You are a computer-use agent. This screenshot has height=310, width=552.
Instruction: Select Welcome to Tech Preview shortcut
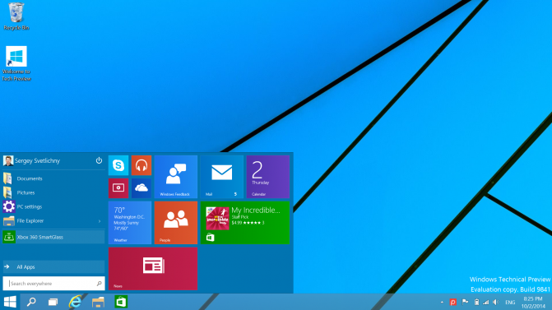(x=16, y=63)
